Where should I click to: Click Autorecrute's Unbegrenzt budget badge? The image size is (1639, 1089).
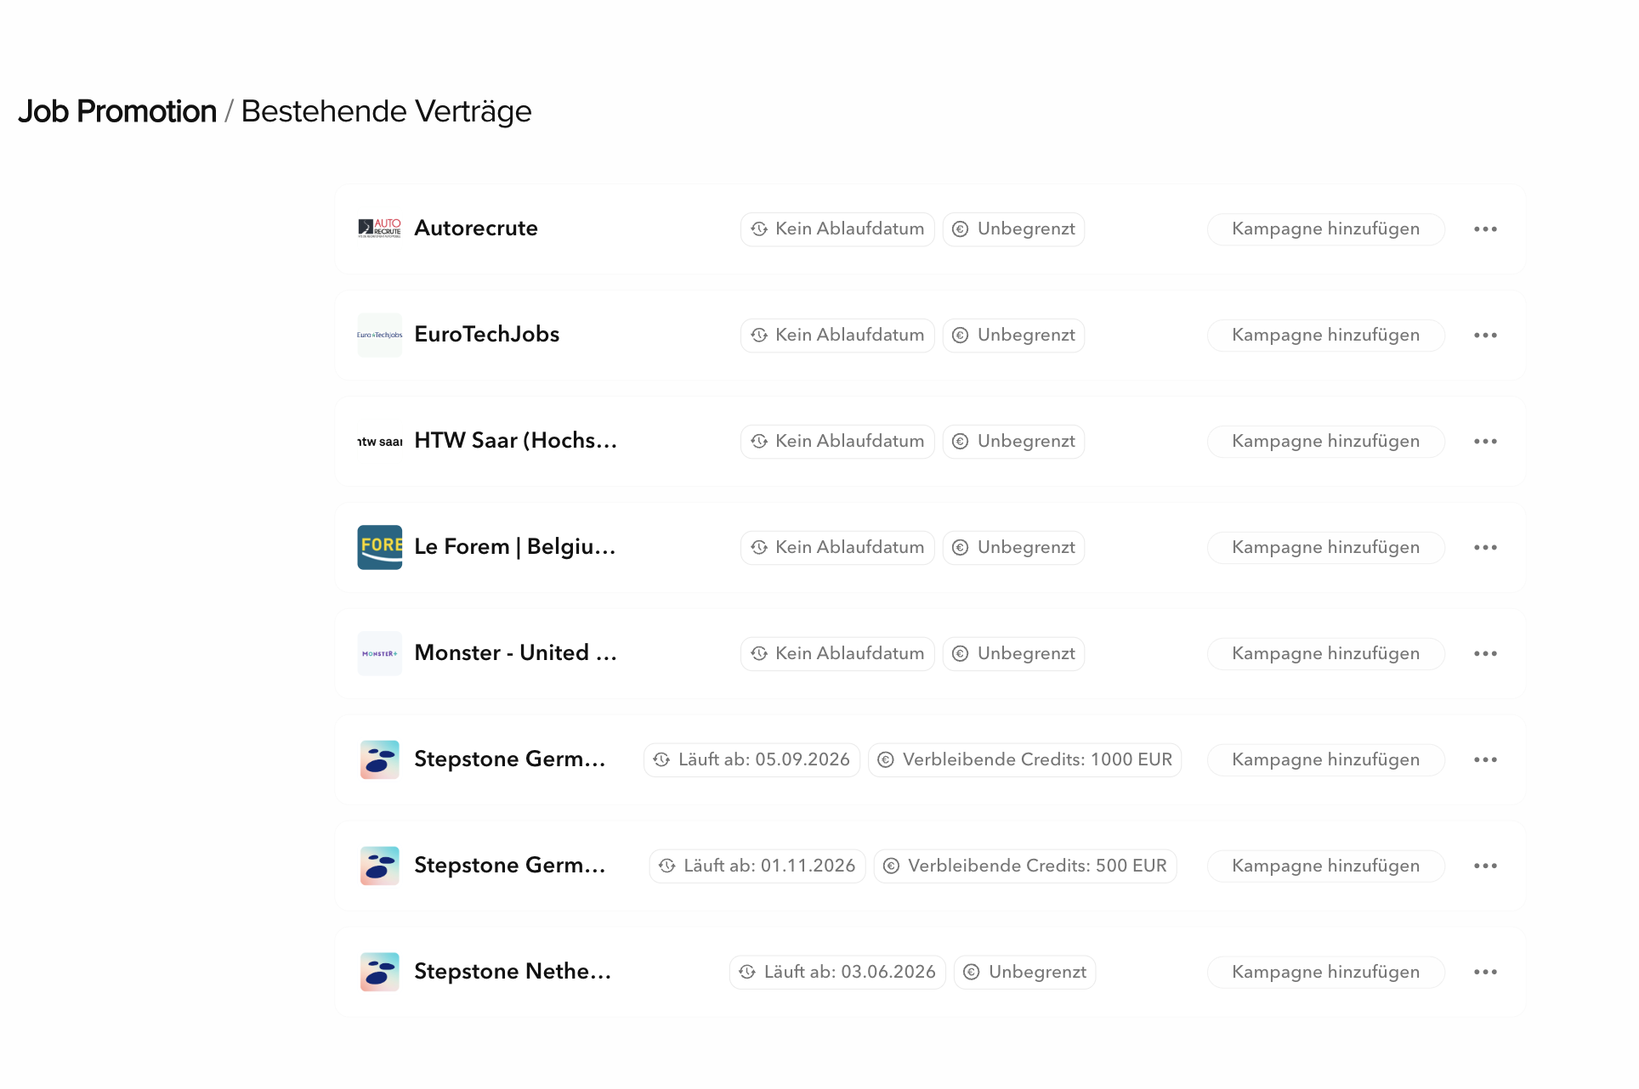pos(1013,229)
